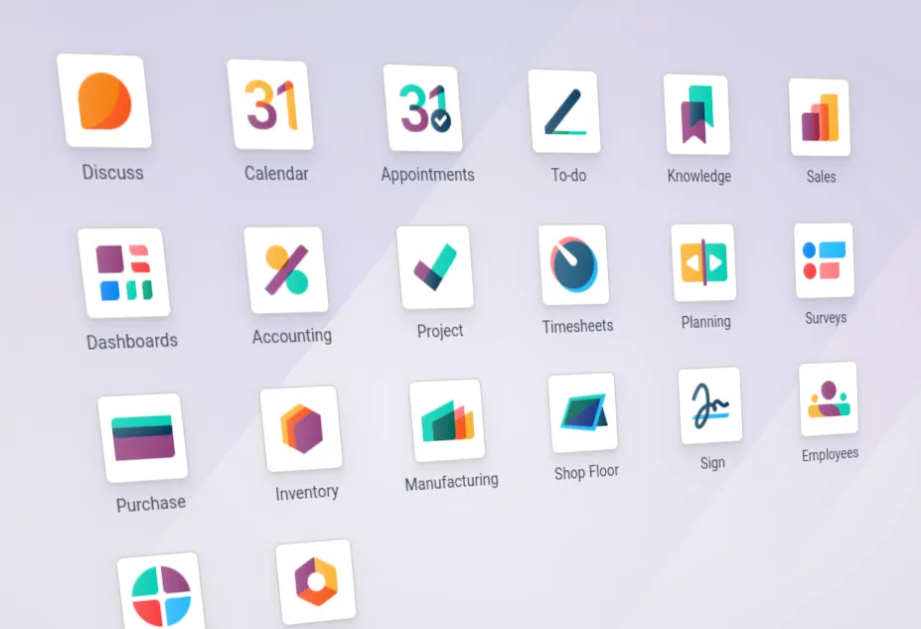Screen dimensions: 921x629
Task: Open the Shop Floor tablet icon
Action: [582, 412]
